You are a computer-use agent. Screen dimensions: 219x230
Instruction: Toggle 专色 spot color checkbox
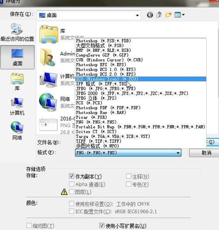[129, 184]
